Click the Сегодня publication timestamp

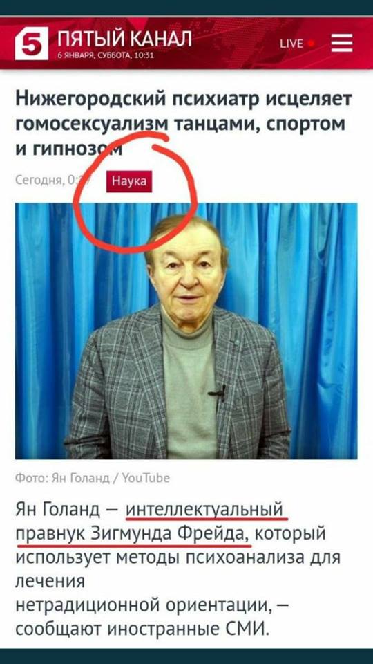[x=54, y=181]
